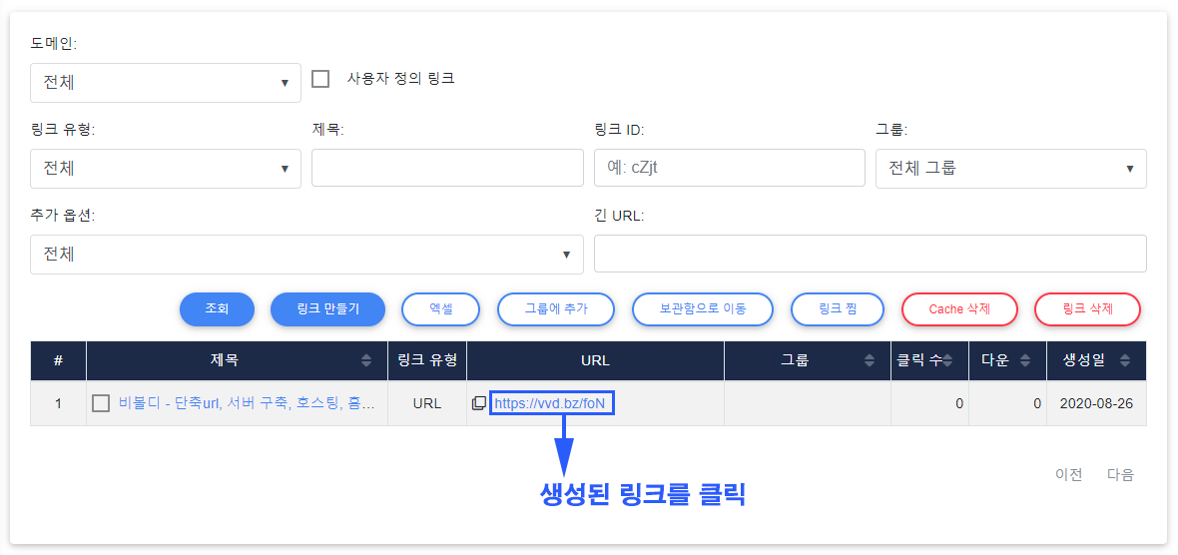Select the URL type cell in row 1
Viewport: 1178px width, 555px height.
(426, 403)
